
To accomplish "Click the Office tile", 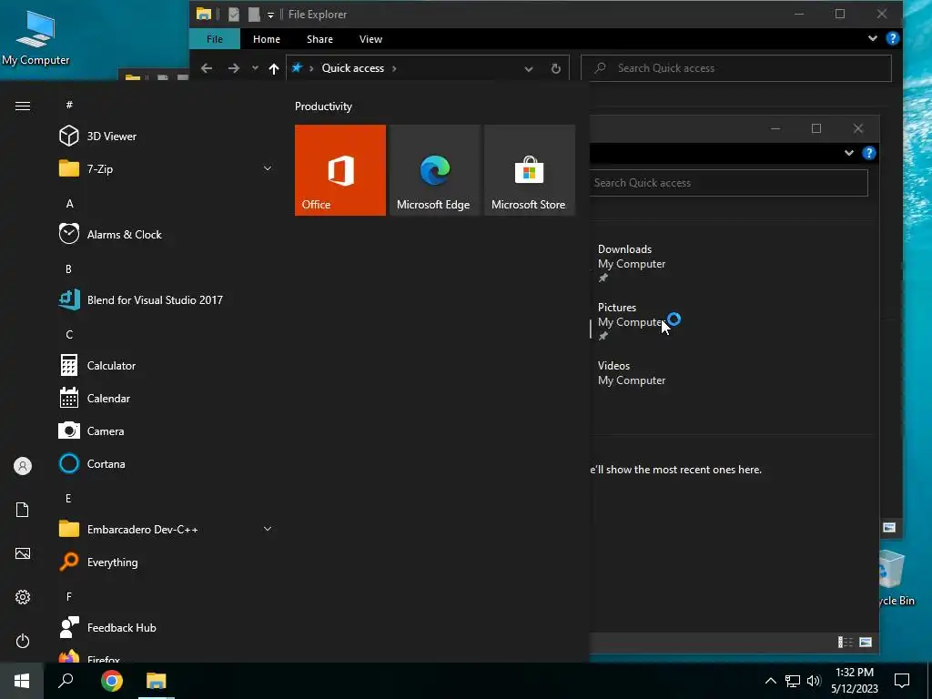I will pos(340,170).
